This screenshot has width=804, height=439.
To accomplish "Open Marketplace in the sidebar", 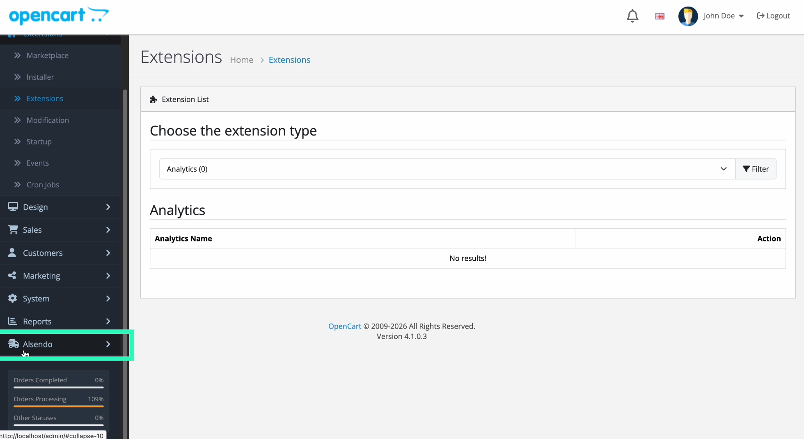I will point(48,55).
